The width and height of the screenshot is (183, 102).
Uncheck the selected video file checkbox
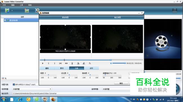click(x=5, y=20)
